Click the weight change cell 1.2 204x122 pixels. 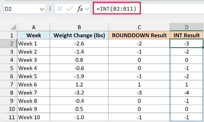point(79,84)
